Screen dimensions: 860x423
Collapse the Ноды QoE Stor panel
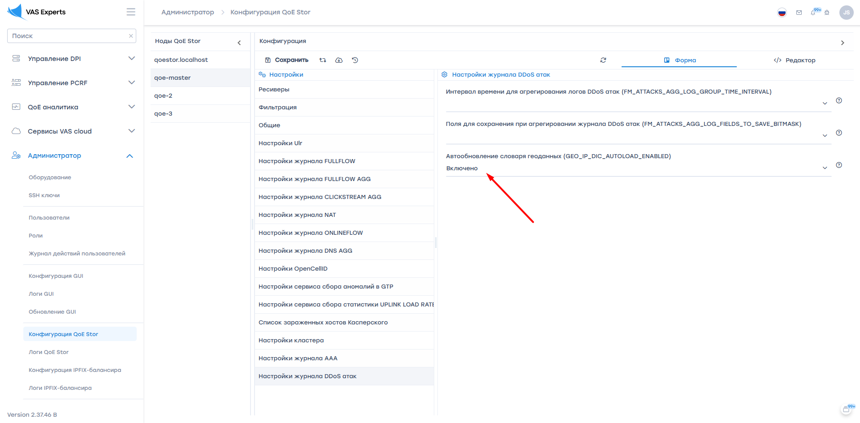pos(239,43)
